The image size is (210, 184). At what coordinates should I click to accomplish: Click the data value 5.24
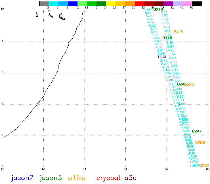(x=149, y=16)
